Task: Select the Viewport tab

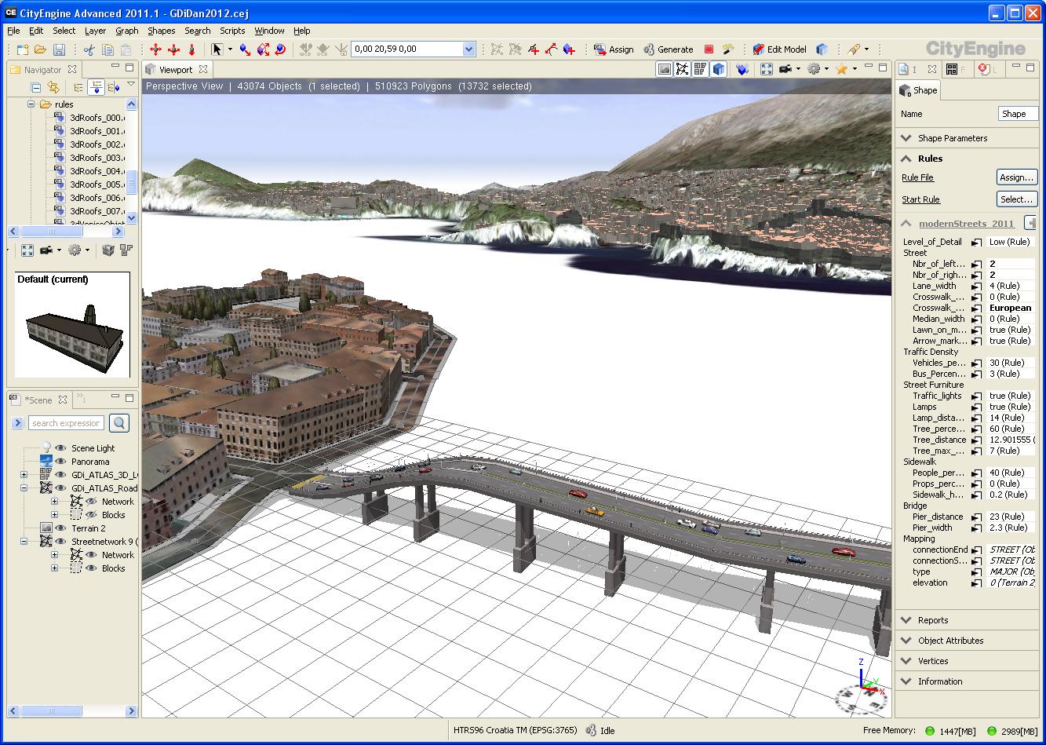Action: 176,70
